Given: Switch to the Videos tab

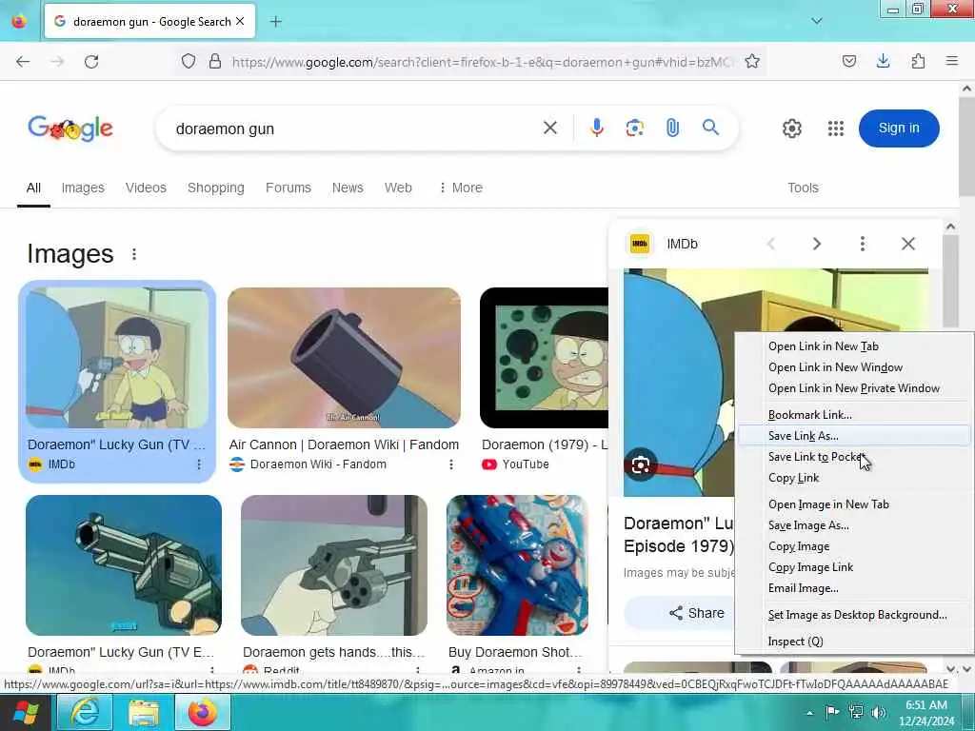Looking at the screenshot, I should click(146, 188).
